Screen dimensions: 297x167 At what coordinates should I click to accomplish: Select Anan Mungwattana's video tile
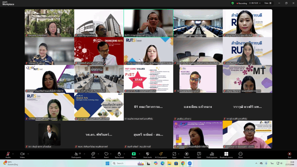tap(99, 23)
